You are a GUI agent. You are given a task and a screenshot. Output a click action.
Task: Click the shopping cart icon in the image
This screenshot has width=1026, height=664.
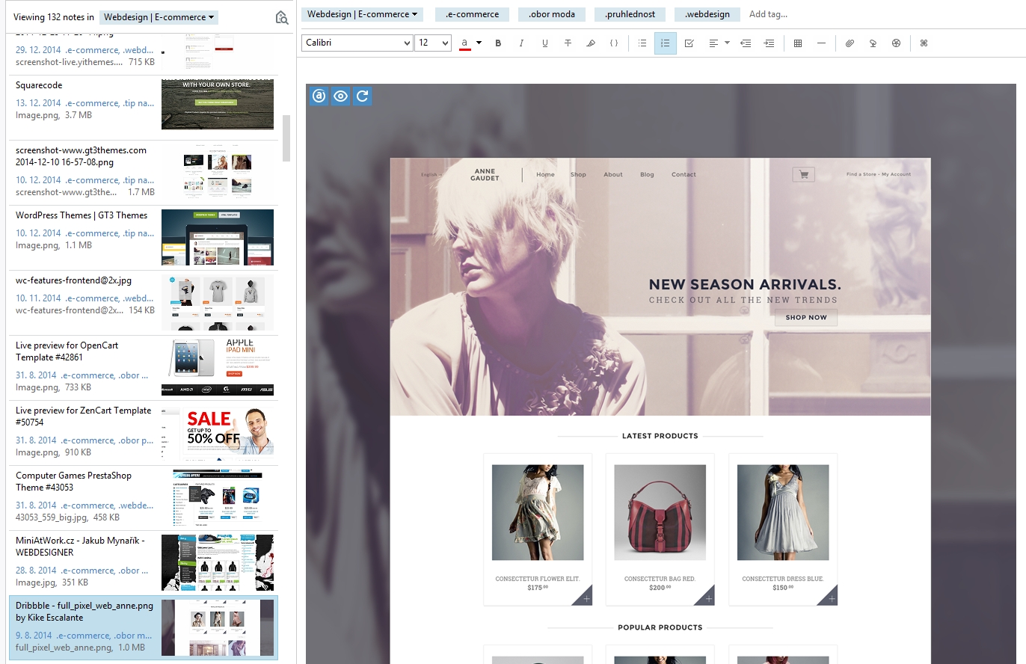tap(804, 174)
